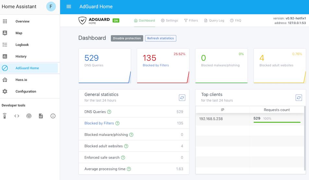Select AdGuard Home in the sidebar
309x180 pixels.
[x=29, y=68]
